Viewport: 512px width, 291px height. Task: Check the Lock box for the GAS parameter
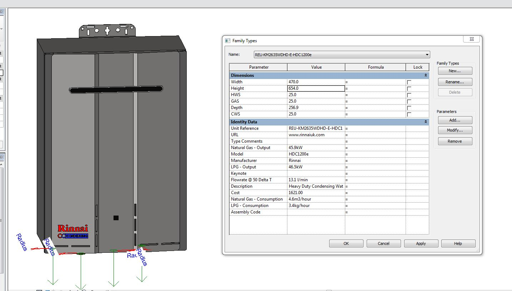[409, 102]
